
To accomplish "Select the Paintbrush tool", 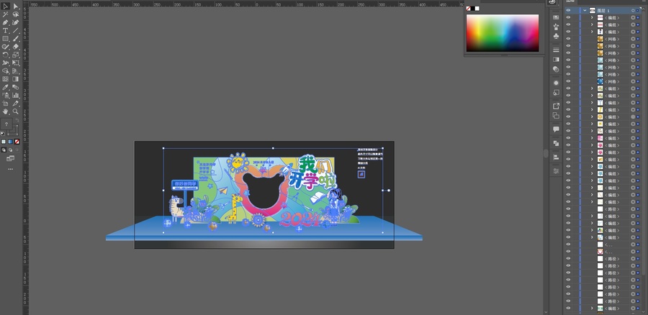I will (x=16, y=38).
